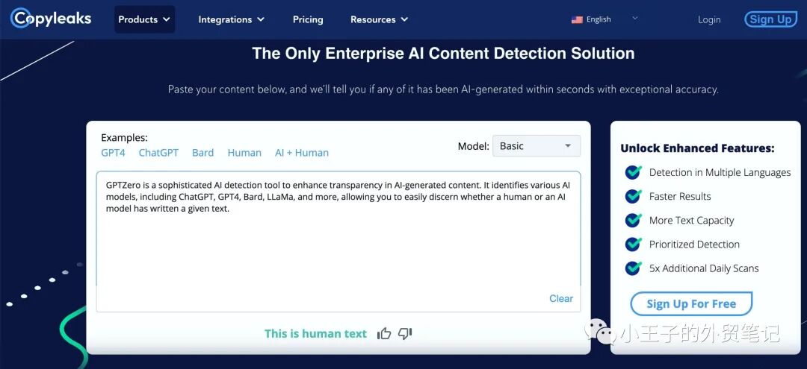Go to the Pricing page
Screen dimensions: 807x369
tap(308, 19)
